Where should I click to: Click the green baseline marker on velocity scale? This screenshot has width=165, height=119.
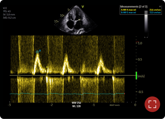tap(136, 75)
